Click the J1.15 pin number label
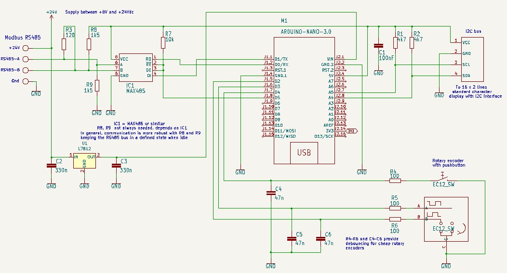 [x=268, y=134]
